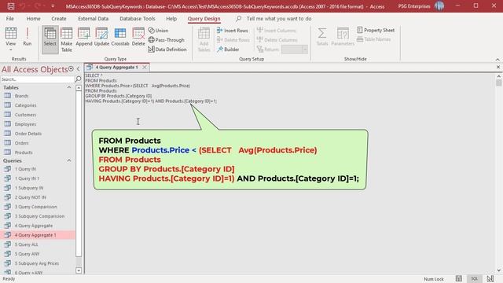Select the 2 Query NOT IN query

[30, 197]
